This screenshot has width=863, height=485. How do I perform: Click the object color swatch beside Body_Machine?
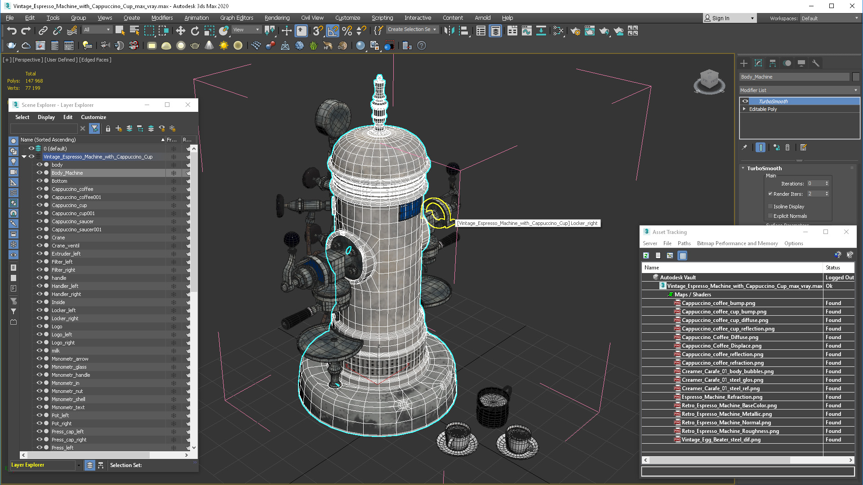(856, 77)
